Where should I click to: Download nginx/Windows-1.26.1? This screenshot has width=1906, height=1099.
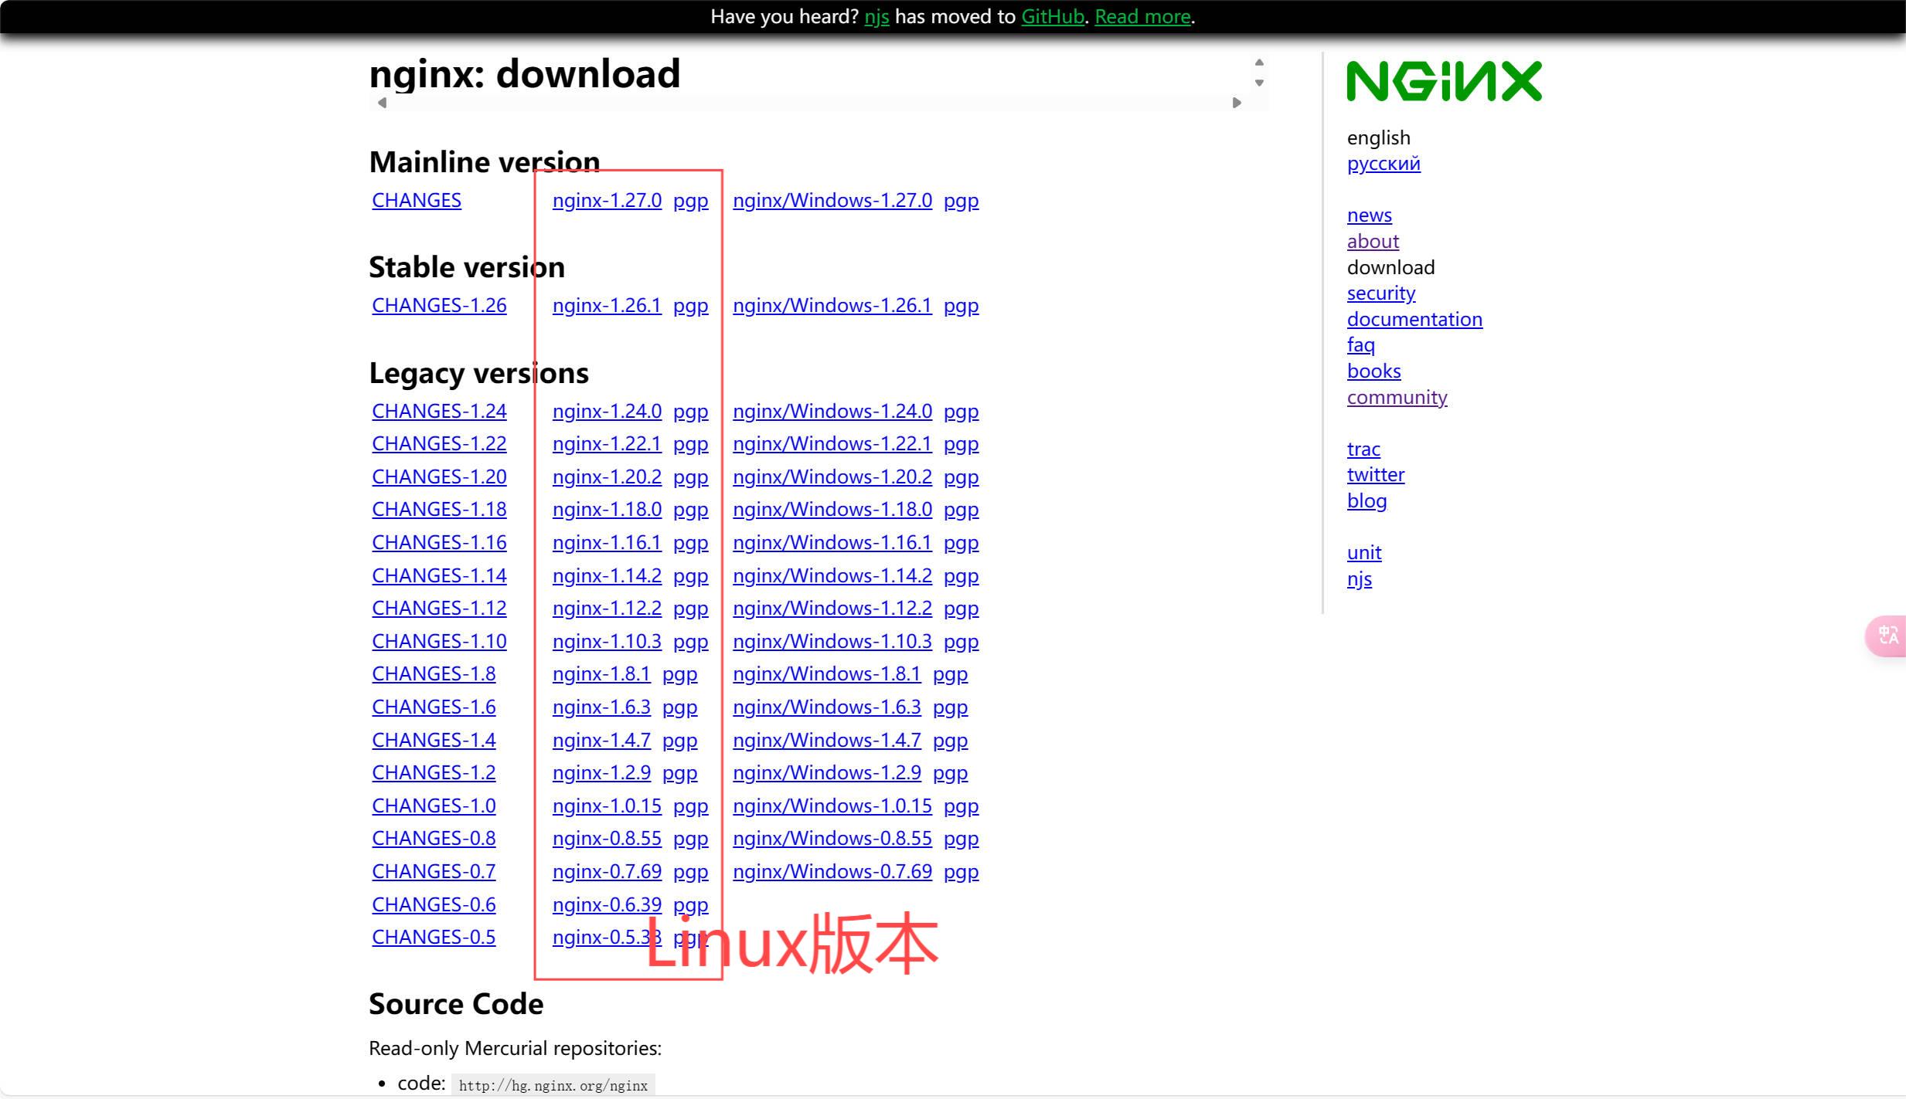832,306
